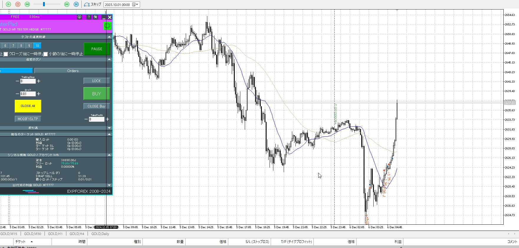Image resolution: width=519 pixels, height=248 pixels.
Task: Click the green smiley face icon
Action: pyautogui.click(x=107, y=26)
